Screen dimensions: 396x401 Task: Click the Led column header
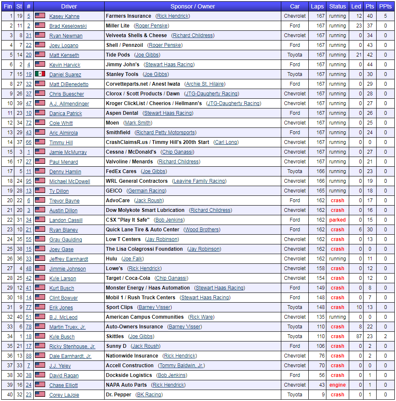pyautogui.click(x=356, y=6)
